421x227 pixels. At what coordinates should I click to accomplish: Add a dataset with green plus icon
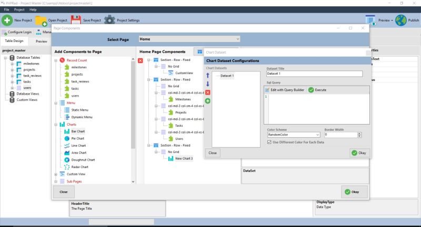point(207,101)
